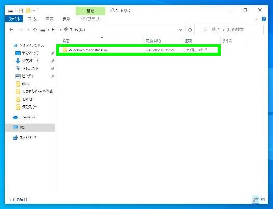Refresh the current folder view

[190, 29]
